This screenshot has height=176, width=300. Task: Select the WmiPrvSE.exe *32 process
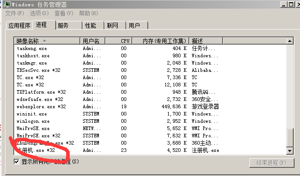coord(150,136)
